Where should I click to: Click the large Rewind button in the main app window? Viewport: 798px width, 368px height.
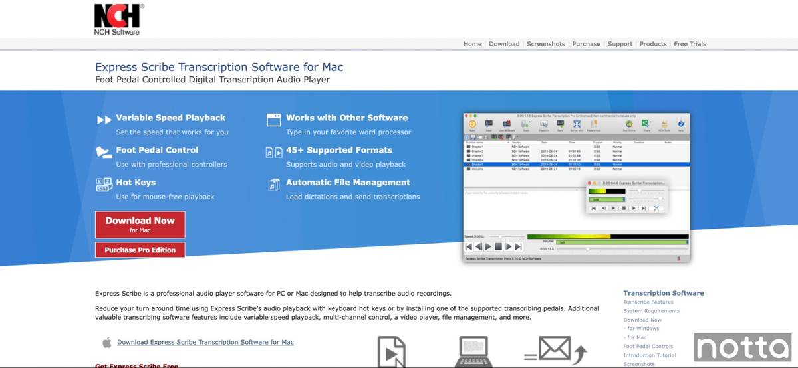click(479, 246)
